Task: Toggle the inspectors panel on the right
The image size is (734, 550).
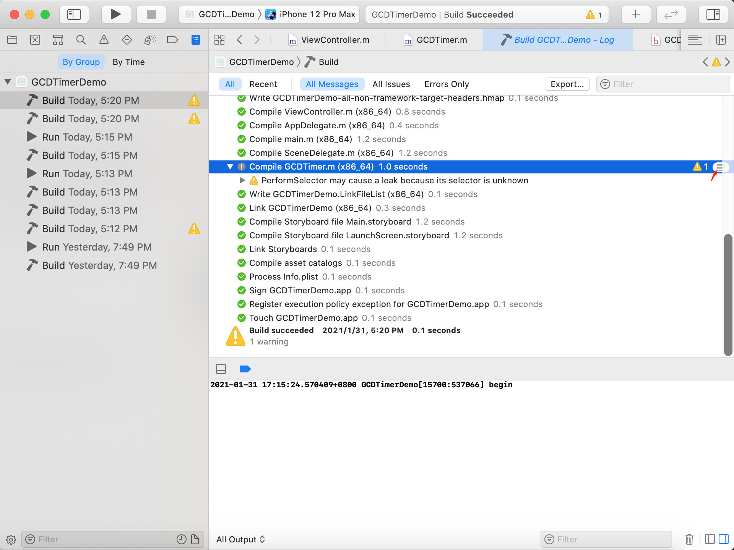Action: [713, 15]
